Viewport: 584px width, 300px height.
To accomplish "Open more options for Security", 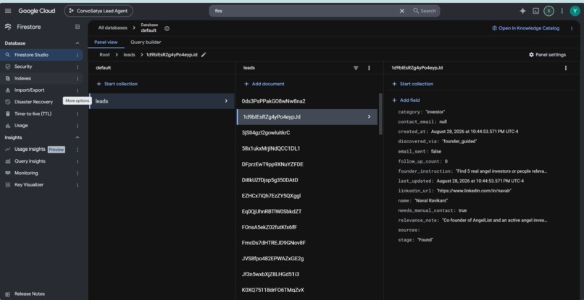I will pyautogui.click(x=78, y=67).
